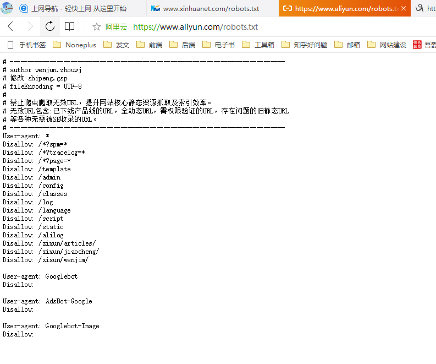This screenshot has height=364, width=436.
Task: Open 手机书签 bookmark
Action: coord(26,45)
